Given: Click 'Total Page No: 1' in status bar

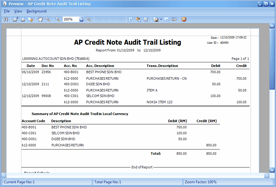Looking at the screenshot, I should [108, 182].
